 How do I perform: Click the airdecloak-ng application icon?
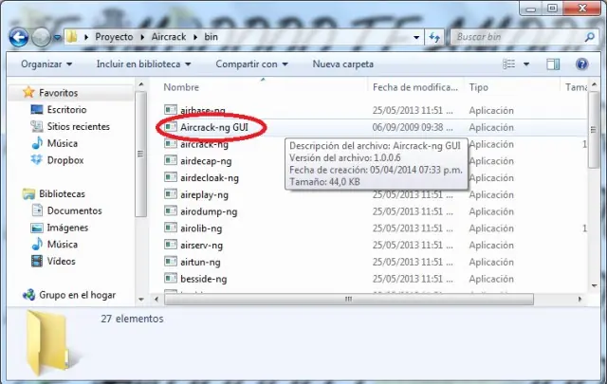(171, 177)
